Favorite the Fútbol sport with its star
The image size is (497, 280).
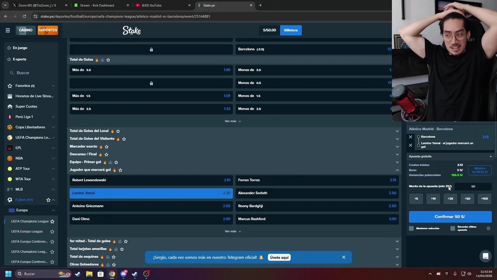point(48,200)
